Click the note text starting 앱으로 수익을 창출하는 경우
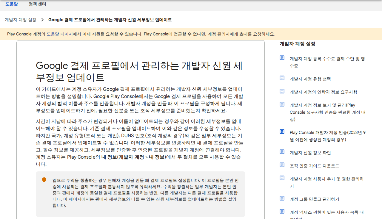Image resolution: width=382 pixels, height=219 pixels. [146, 193]
